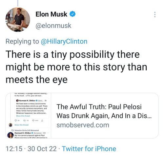Image resolution: width=164 pixels, height=157 pixels.
Task: Click the heart like icon in card preview
Action: coord(33,121)
